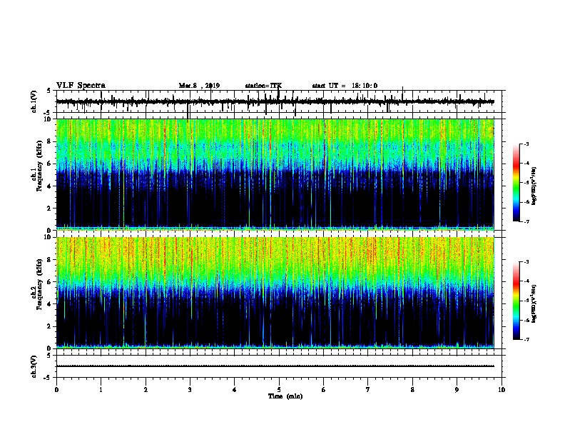Click the ch.1 spectrogram color scale bar
This screenshot has width=565, height=437.
tap(516, 183)
